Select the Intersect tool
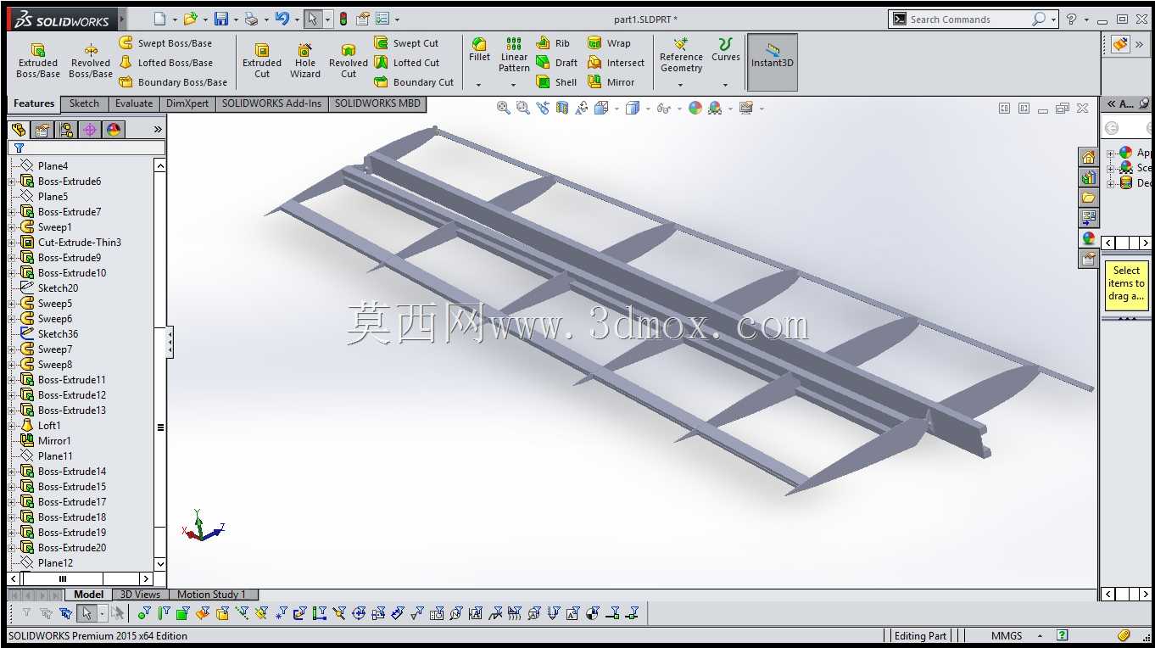 click(x=617, y=63)
